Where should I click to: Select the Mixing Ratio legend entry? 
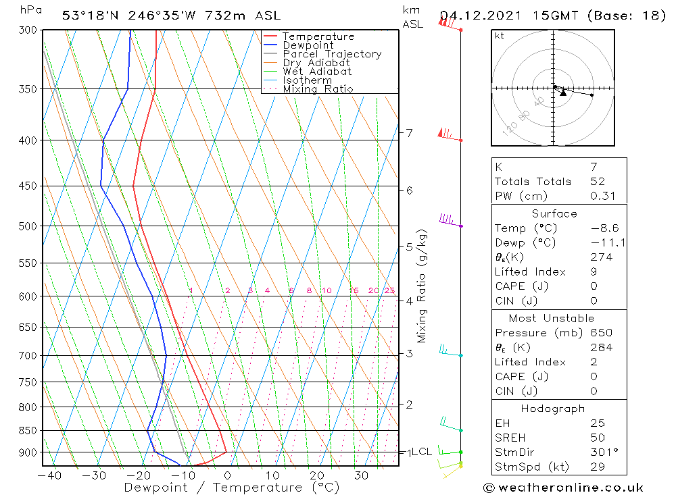[317, 89]
